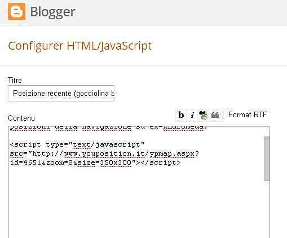Click the scrollbar track above the thumb

pos(267,131)
